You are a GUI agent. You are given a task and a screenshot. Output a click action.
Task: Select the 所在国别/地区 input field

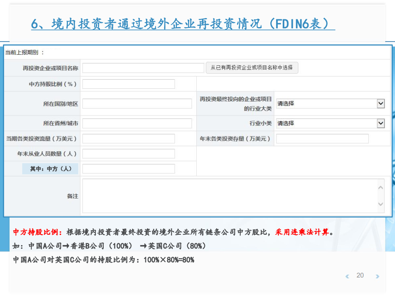tap(137, 104)
